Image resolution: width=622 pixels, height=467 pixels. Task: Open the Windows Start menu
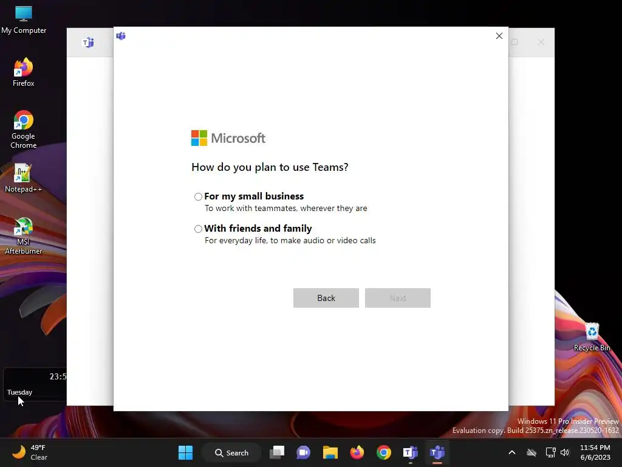[185, 452]
